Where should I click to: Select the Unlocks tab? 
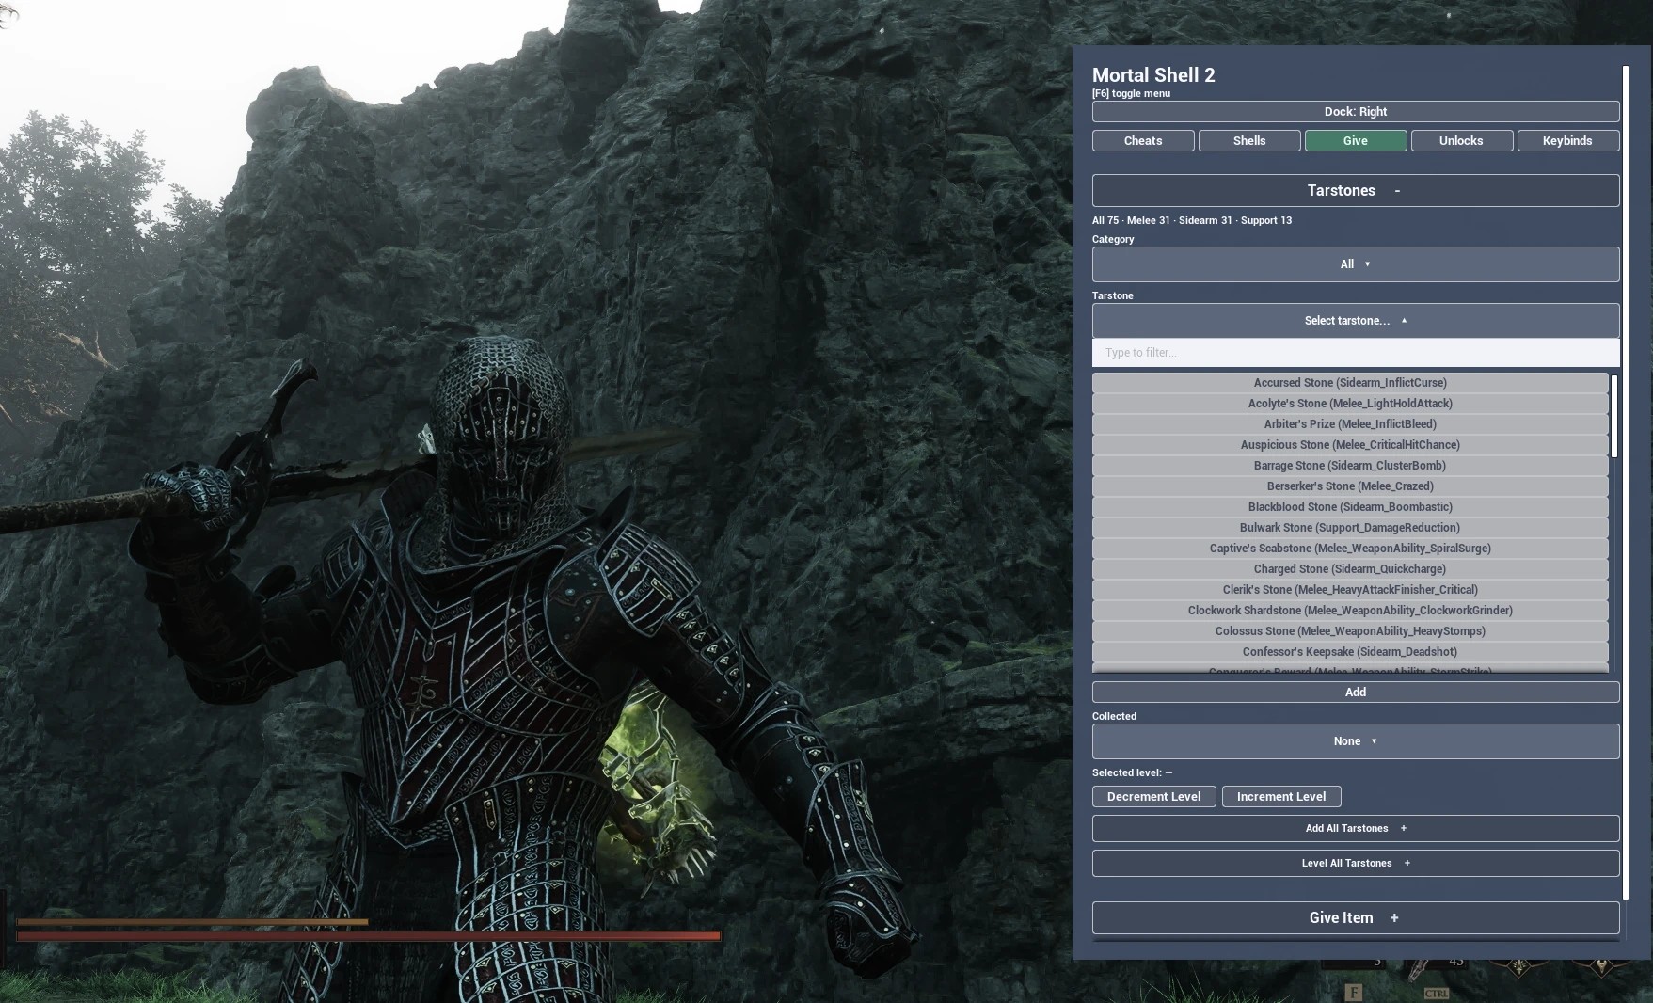(1461, 140)
